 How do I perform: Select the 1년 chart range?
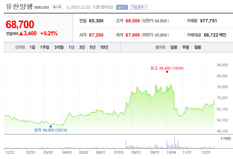pyautogui.click(x=71, y=47)
